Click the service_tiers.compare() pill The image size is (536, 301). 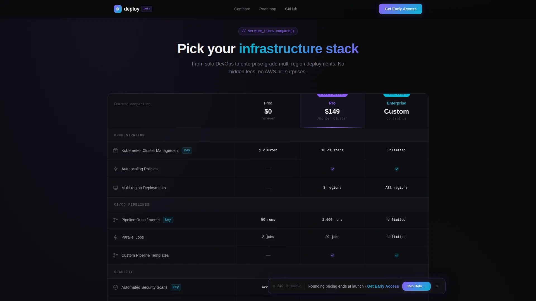click(268, 31)
